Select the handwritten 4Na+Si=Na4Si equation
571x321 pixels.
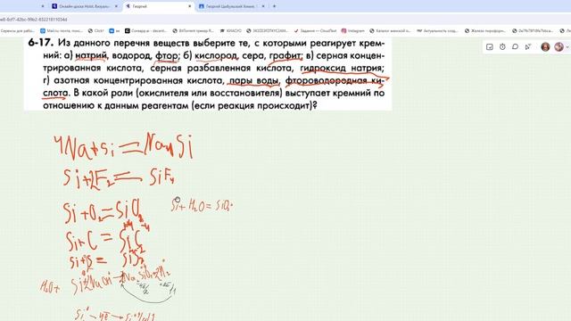[x=123, y=146]
